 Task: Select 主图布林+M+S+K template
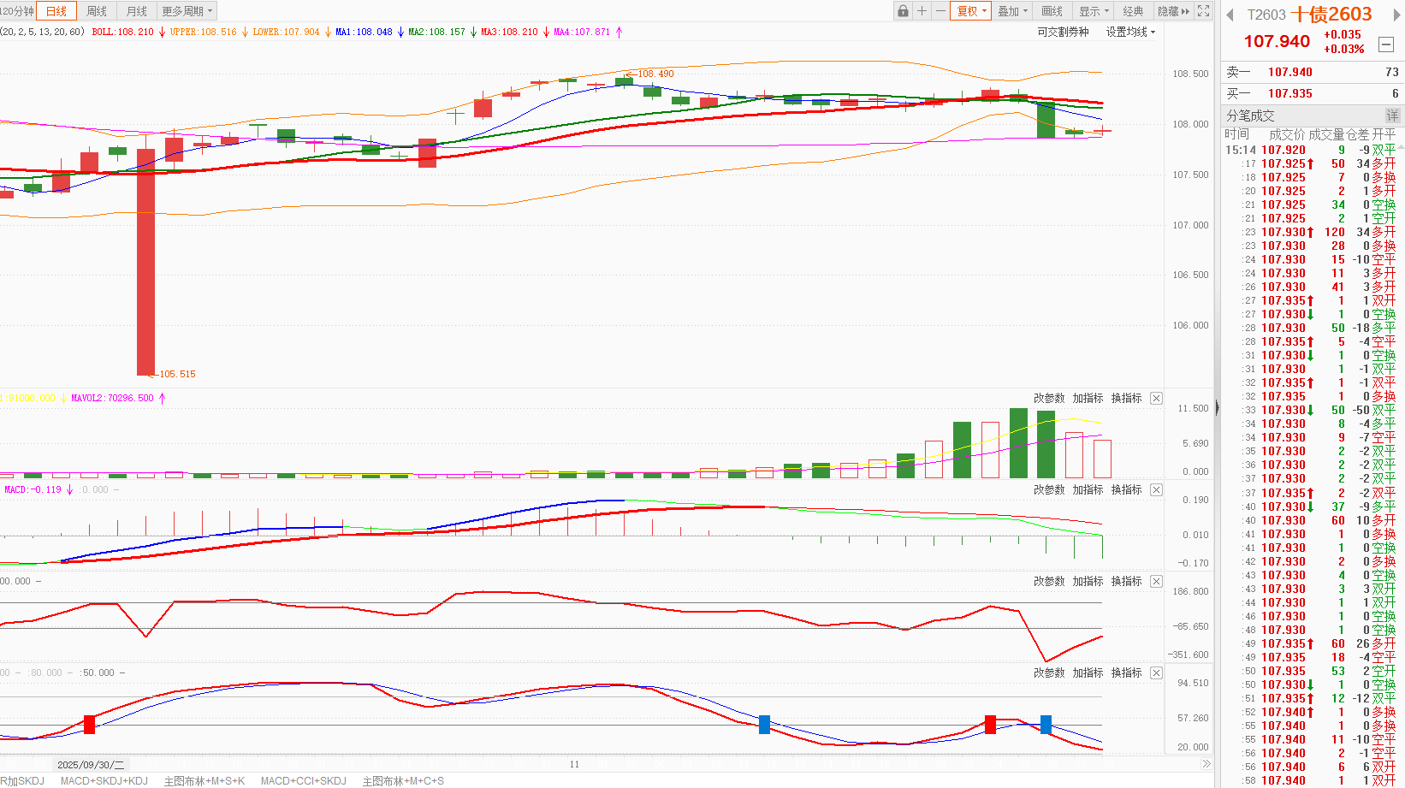(x=205, y=780)
